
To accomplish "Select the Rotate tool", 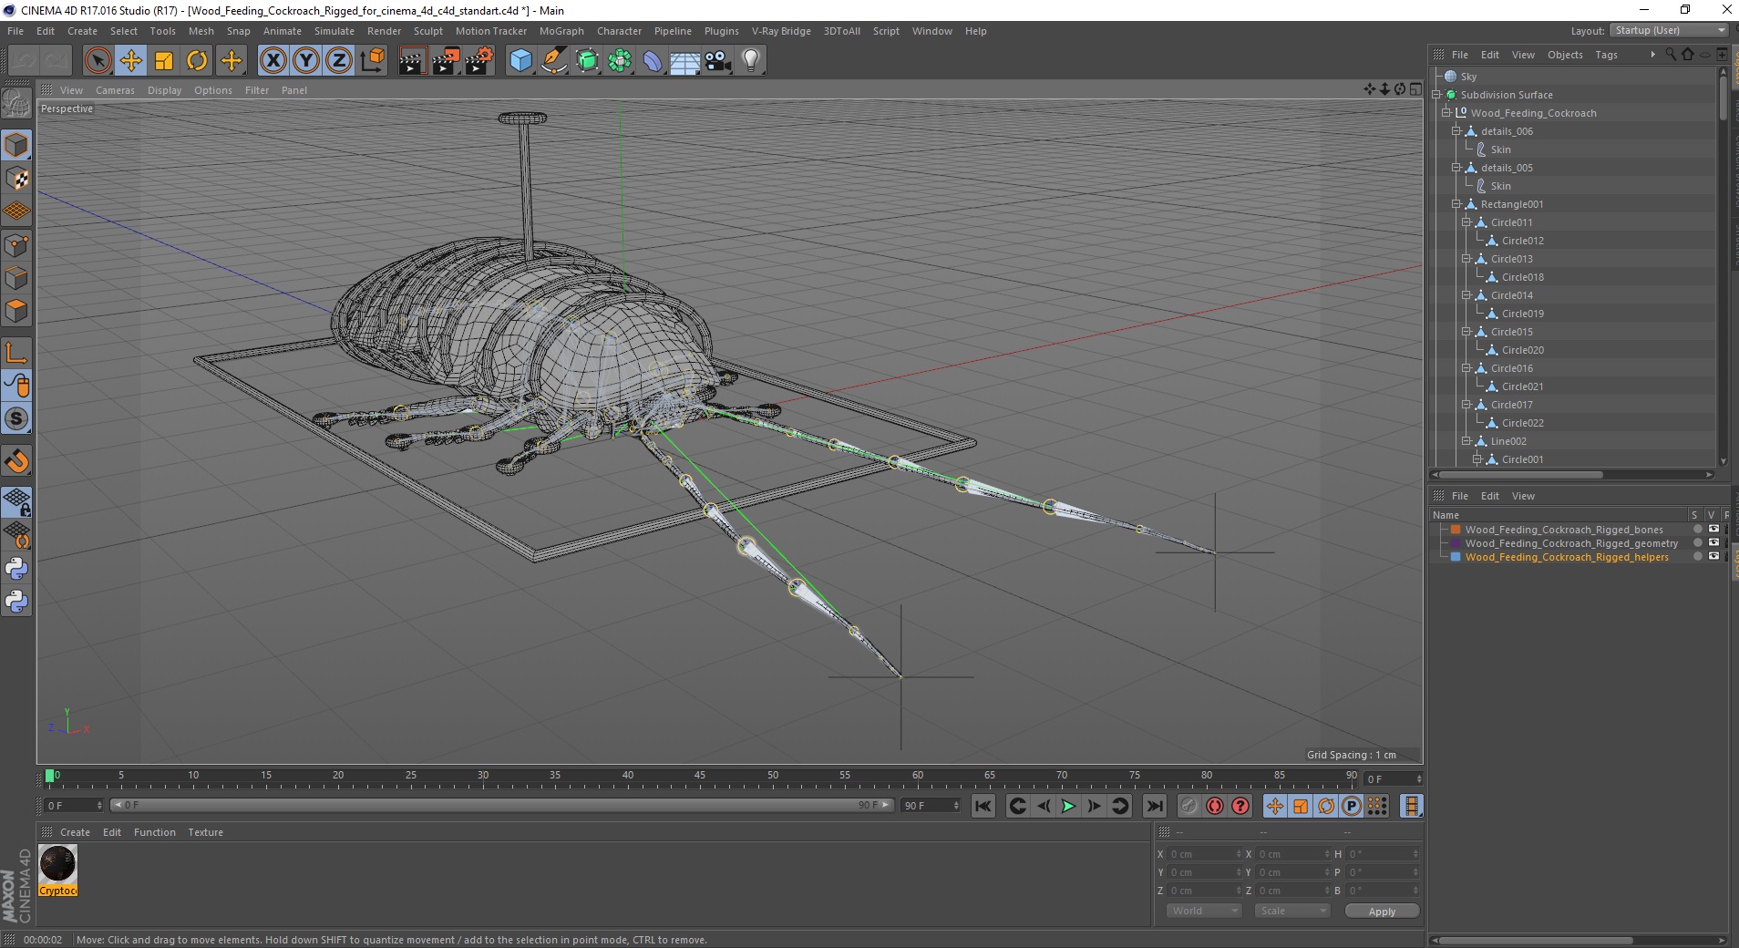I will [197, 61].
